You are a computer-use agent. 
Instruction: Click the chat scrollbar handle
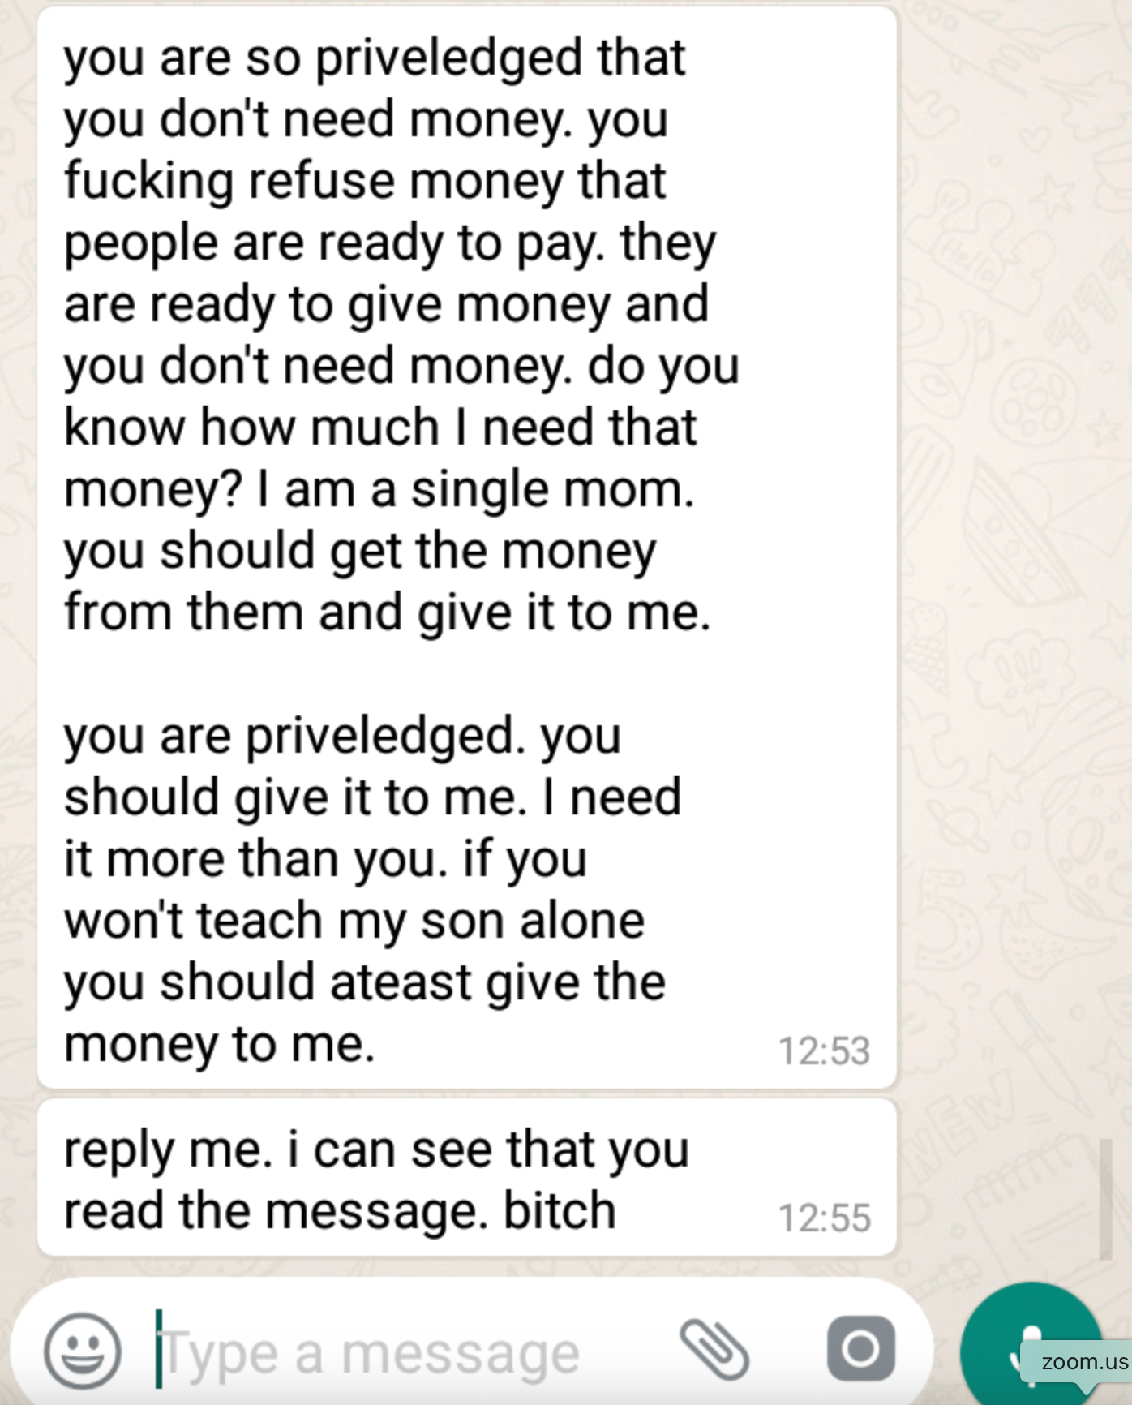(1104, 1199)
